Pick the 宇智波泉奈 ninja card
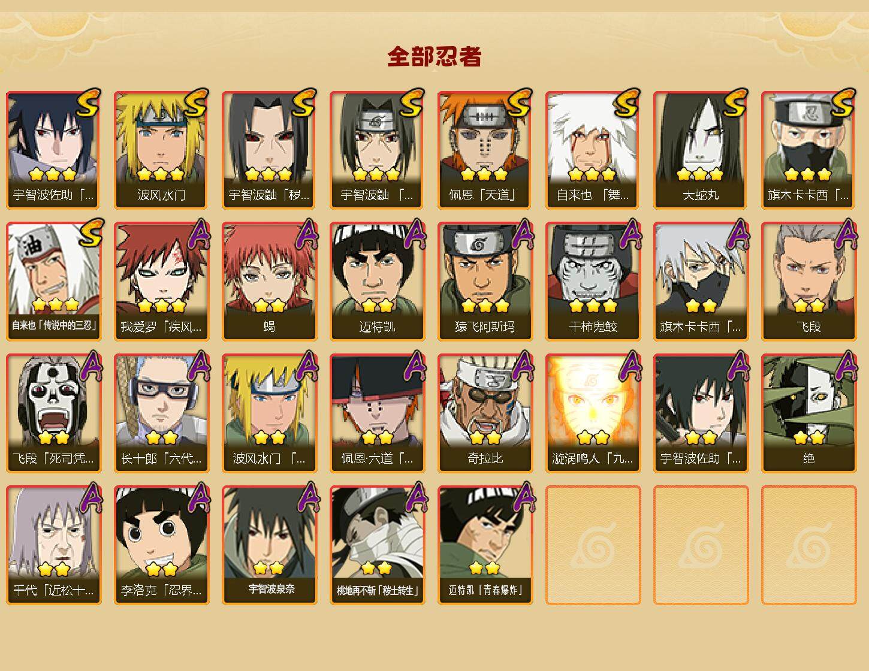 click(x=269, y=545)
